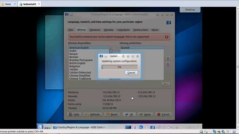
Task: Click the Country/Region & Language taskbar entry
Action: coord(80,127)
